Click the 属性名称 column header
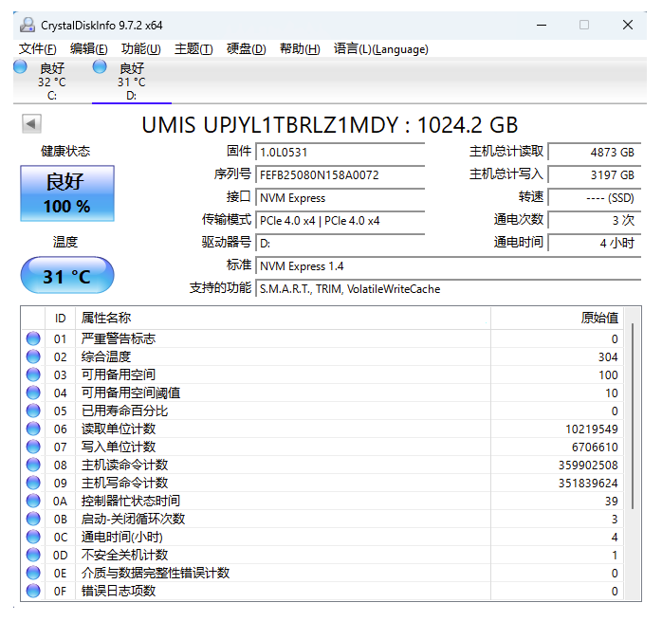This screenshot has height=621, width=662. 283,318
